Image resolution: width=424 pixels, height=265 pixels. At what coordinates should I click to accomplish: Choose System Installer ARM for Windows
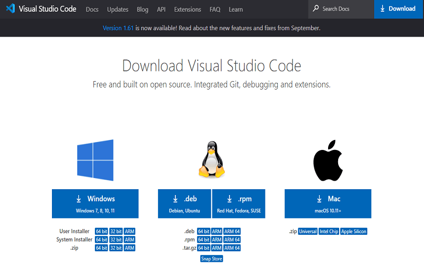pos(129,240)
